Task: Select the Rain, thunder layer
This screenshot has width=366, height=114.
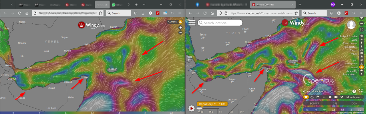Action: click(x=350, y=43)
